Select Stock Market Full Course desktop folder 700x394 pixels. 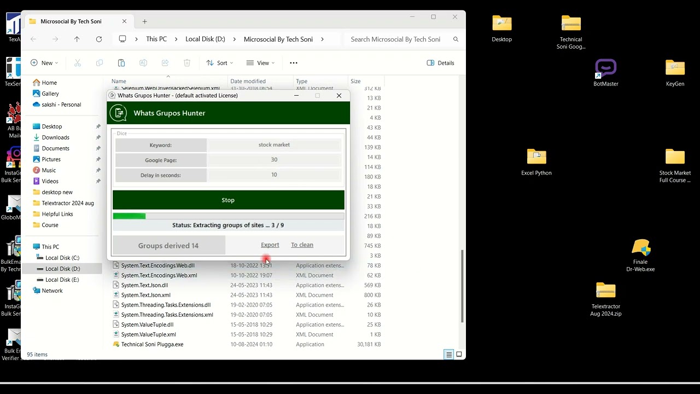tap(675, 166)
